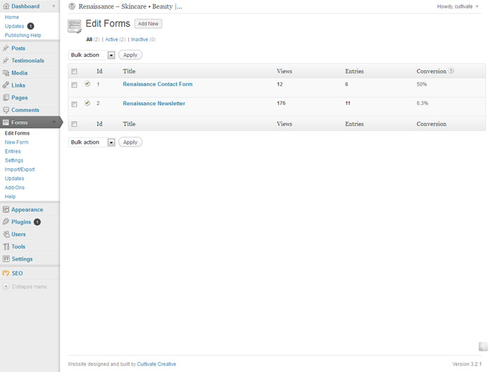Screen dimensions: 490x372
Task: Open Forms Updates submenu item
Action: click(15, 179)
